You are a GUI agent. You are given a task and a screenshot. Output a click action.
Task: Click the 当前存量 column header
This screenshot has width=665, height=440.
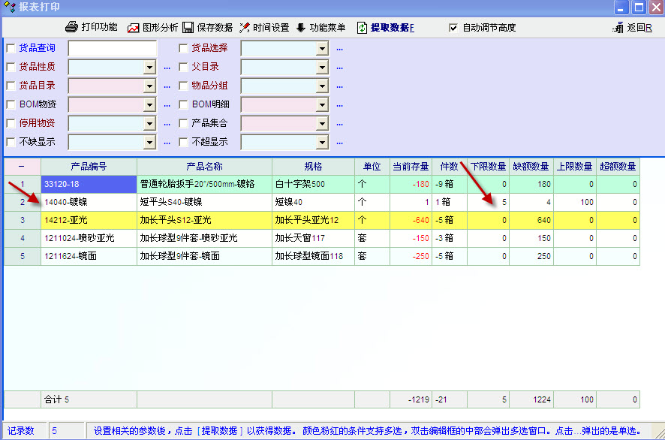point(411,166)
